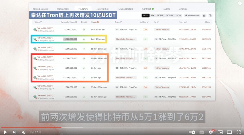
Task: Open block 59357684
Action: point(206,58)
